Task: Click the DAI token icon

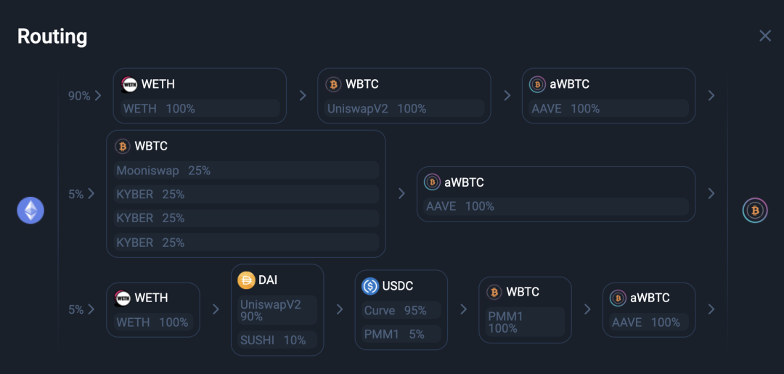Action: tap(245, 280)
